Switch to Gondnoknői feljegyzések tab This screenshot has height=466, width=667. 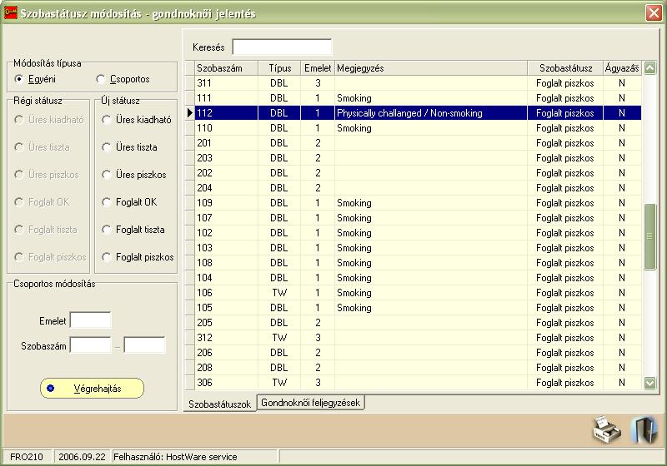(310, 403)
